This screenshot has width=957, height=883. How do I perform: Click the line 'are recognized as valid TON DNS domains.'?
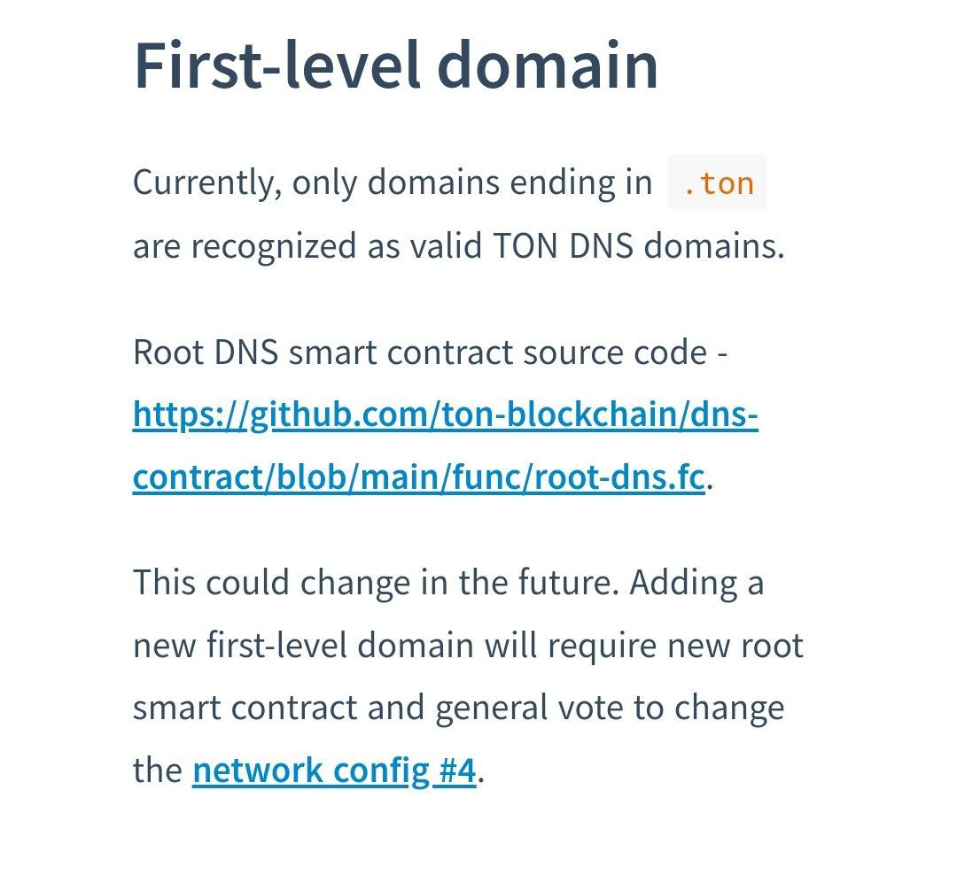click(x=458, y=246)
